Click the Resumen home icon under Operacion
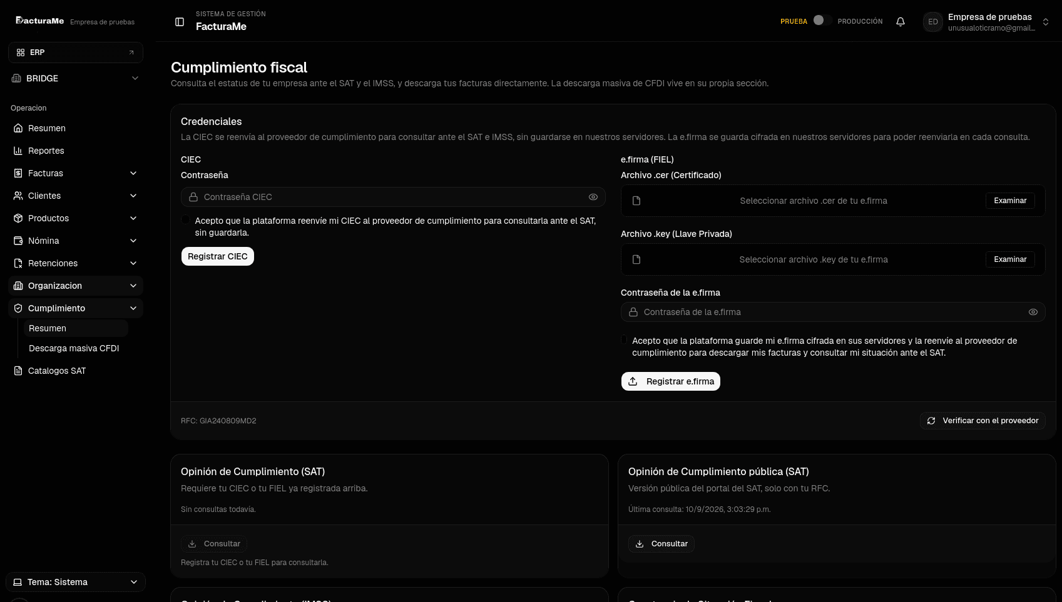The width and height of the screenshot is (1062, 602). pyautogui.click(x=18, y=128)
